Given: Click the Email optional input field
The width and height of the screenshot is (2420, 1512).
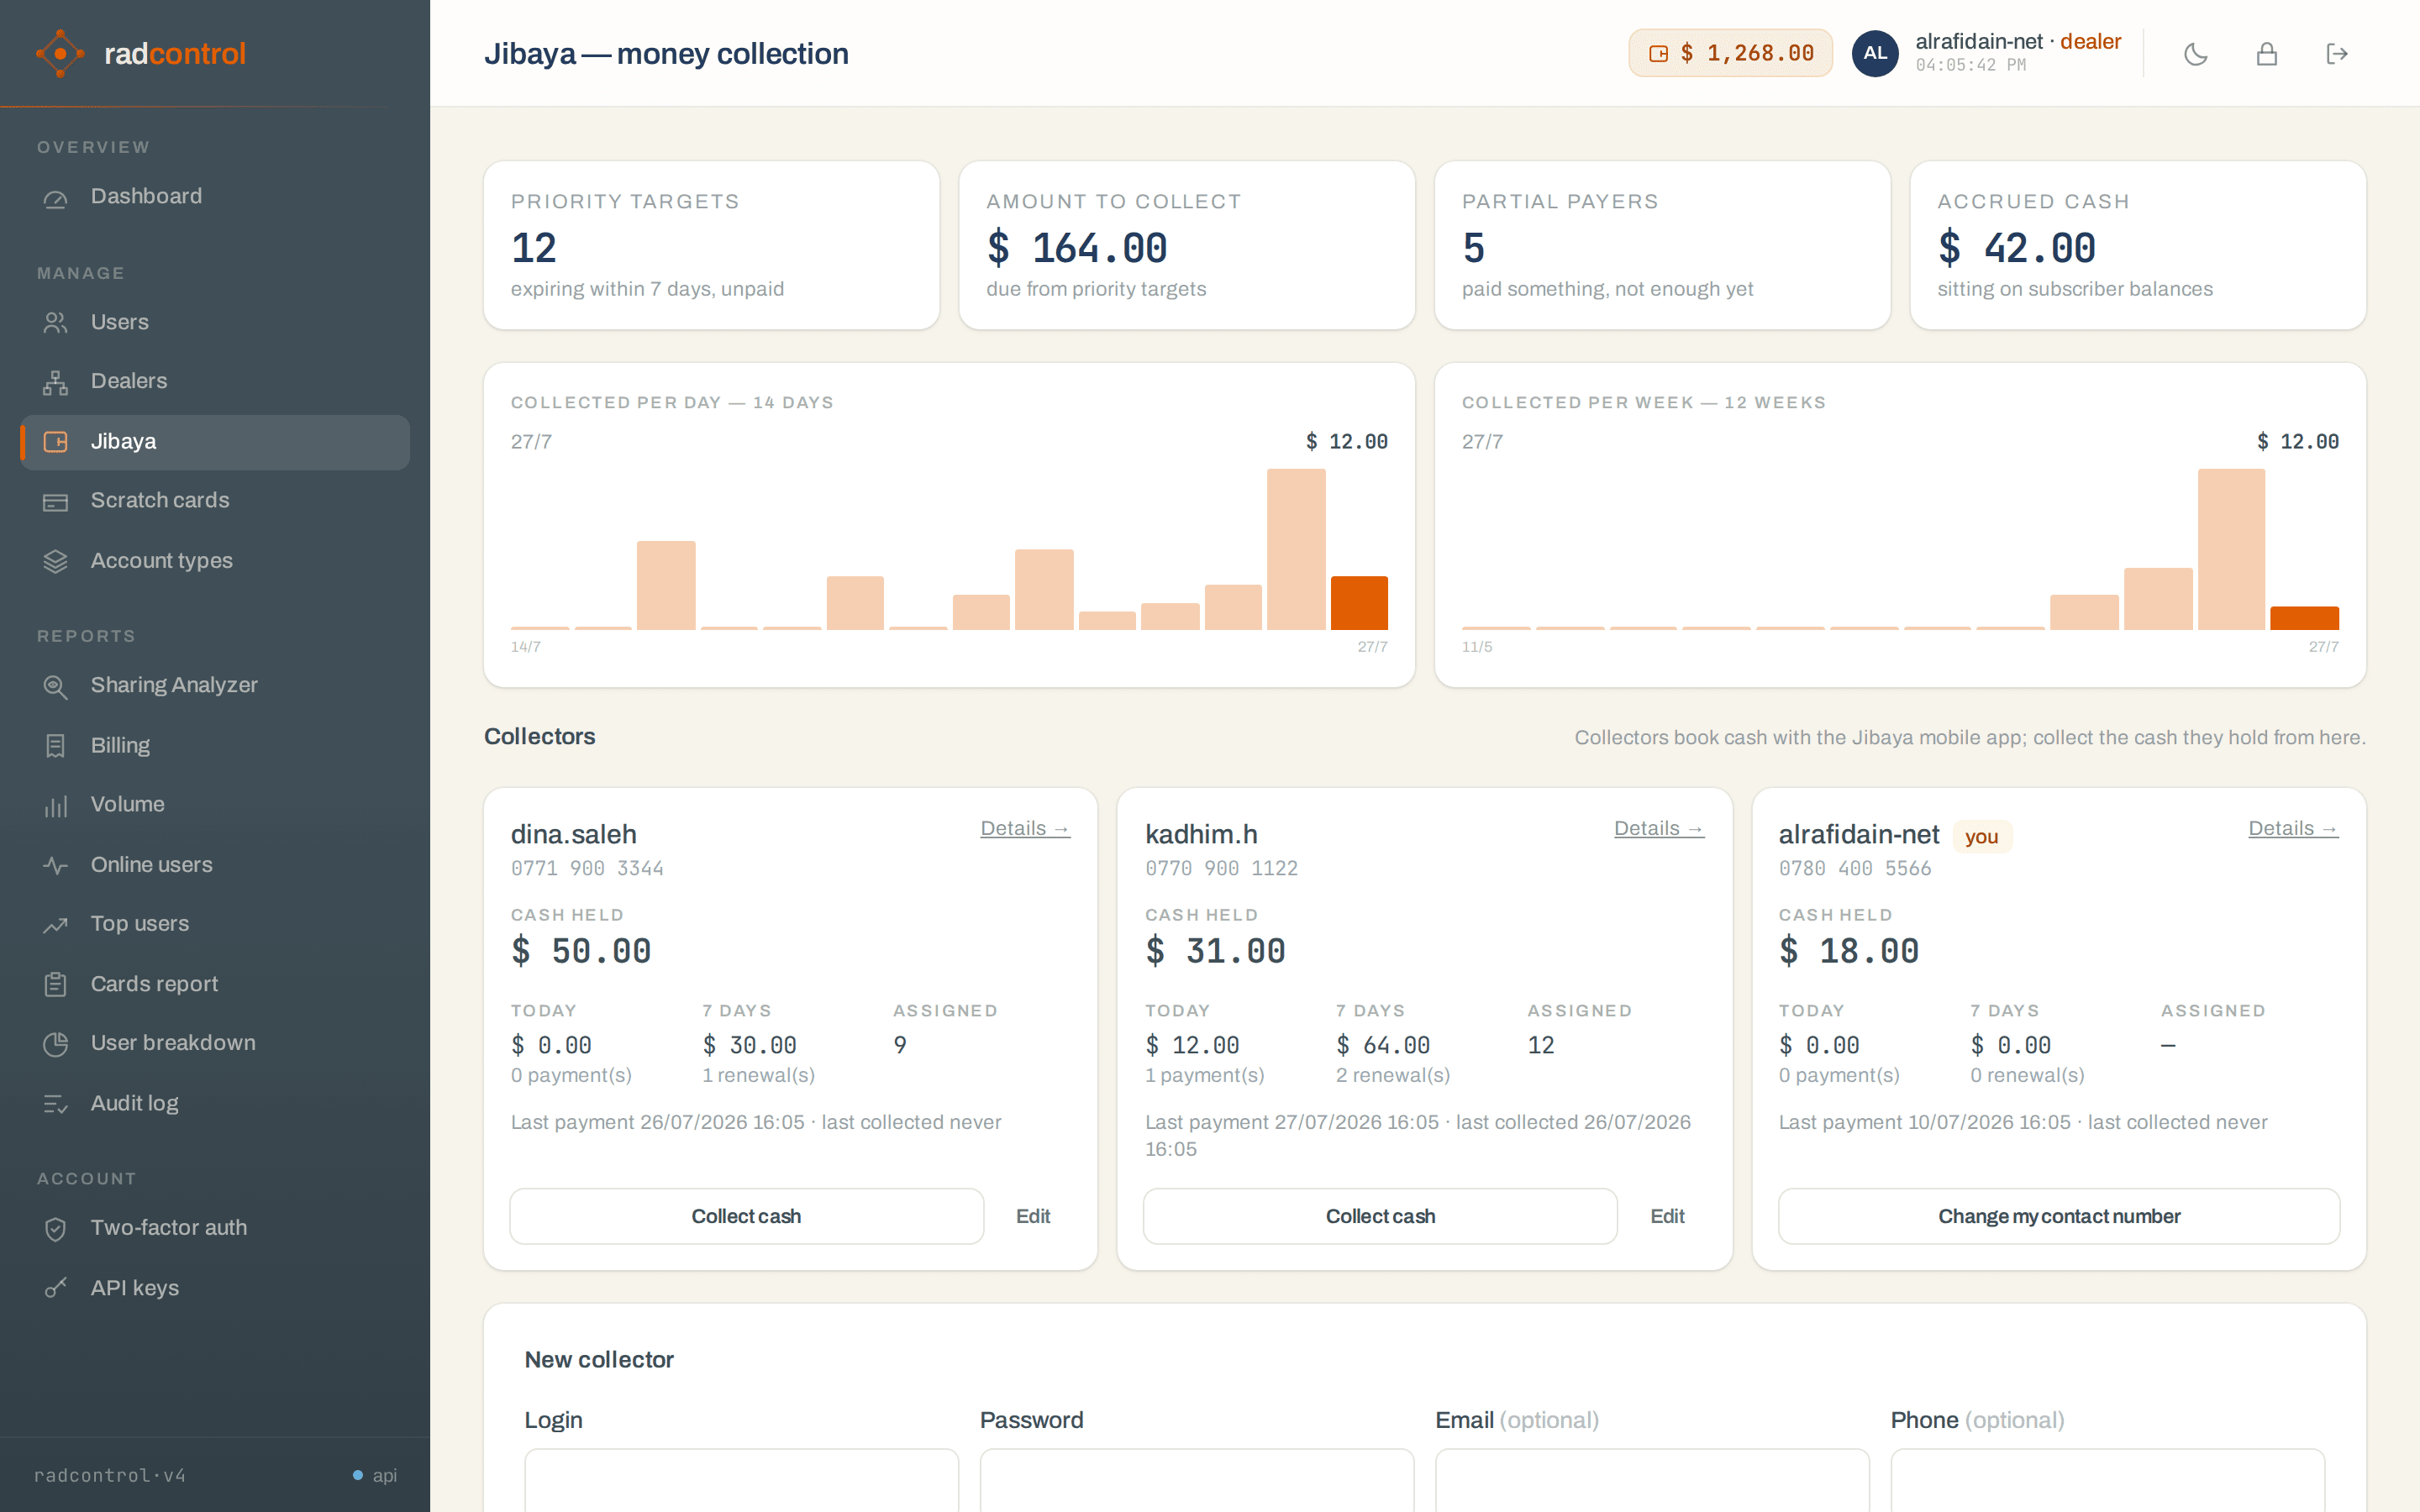Looking at the screenshot, I should point(1652,1480).
